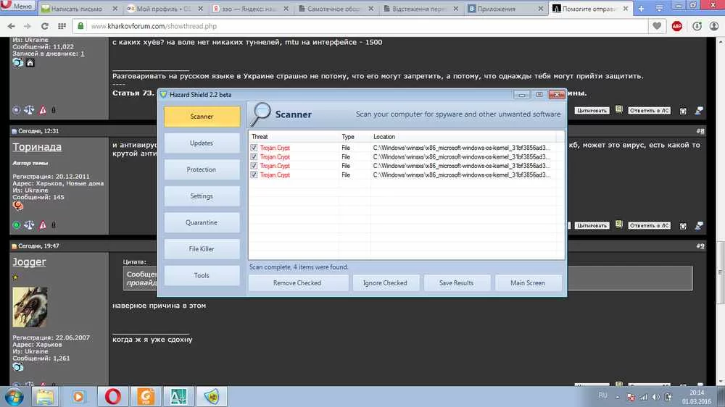Open the user account icon in the toolbar
The width and height of the screenshot is (725, 407).
click(714, 26)
